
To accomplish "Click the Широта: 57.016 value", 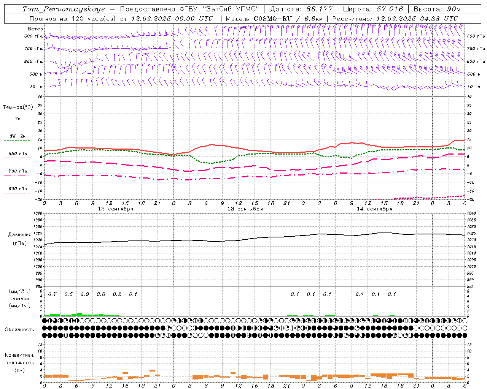I will (373, 9).
